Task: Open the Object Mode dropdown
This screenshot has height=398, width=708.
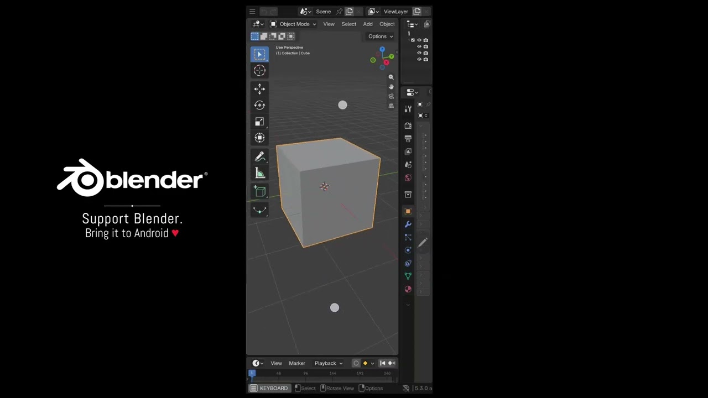Action: 293,24
